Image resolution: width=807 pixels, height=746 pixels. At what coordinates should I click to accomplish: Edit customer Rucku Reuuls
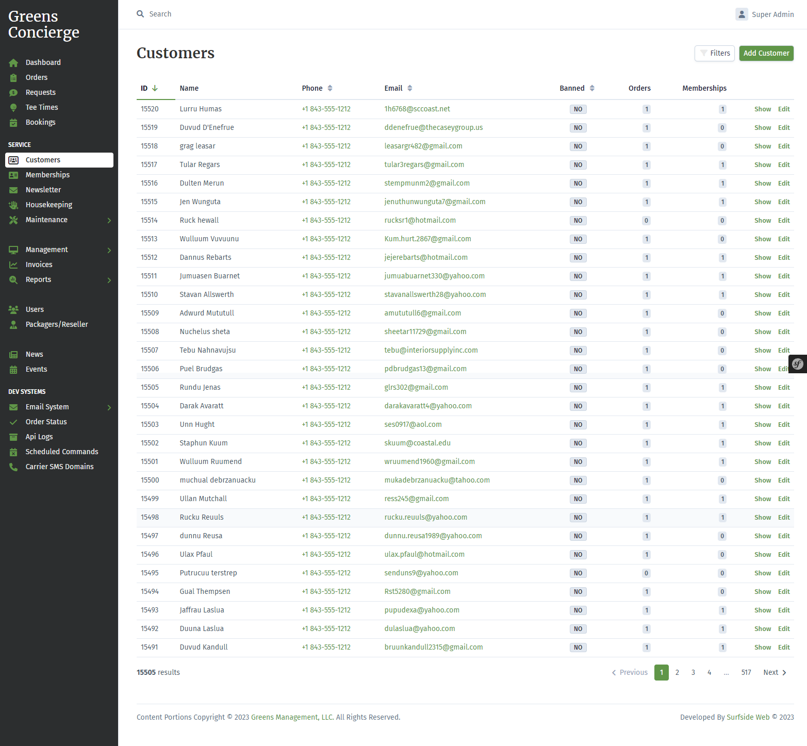pos(784,518)
